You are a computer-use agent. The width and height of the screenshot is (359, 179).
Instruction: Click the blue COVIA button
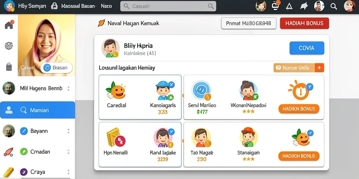coord(307,48)
